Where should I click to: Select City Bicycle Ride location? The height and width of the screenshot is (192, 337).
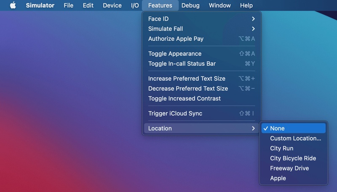coord(293,158)
